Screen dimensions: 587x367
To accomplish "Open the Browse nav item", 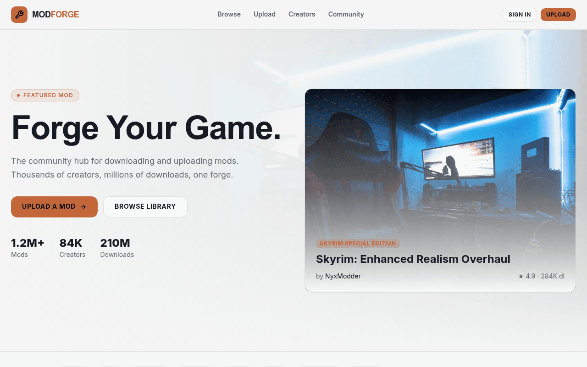I will [229, 14].
